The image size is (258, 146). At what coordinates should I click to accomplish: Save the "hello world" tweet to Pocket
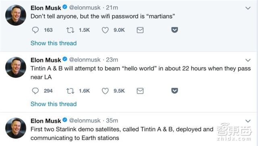[x=175, y=90]
